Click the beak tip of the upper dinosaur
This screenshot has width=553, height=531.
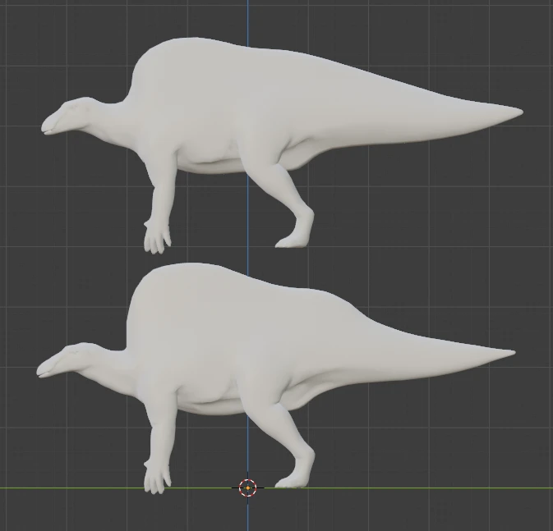pos(46,129)
